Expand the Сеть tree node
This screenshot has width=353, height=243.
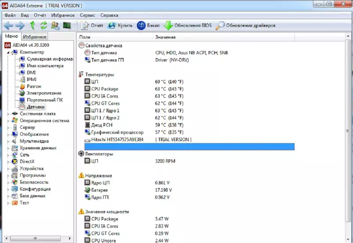point(8,155)
